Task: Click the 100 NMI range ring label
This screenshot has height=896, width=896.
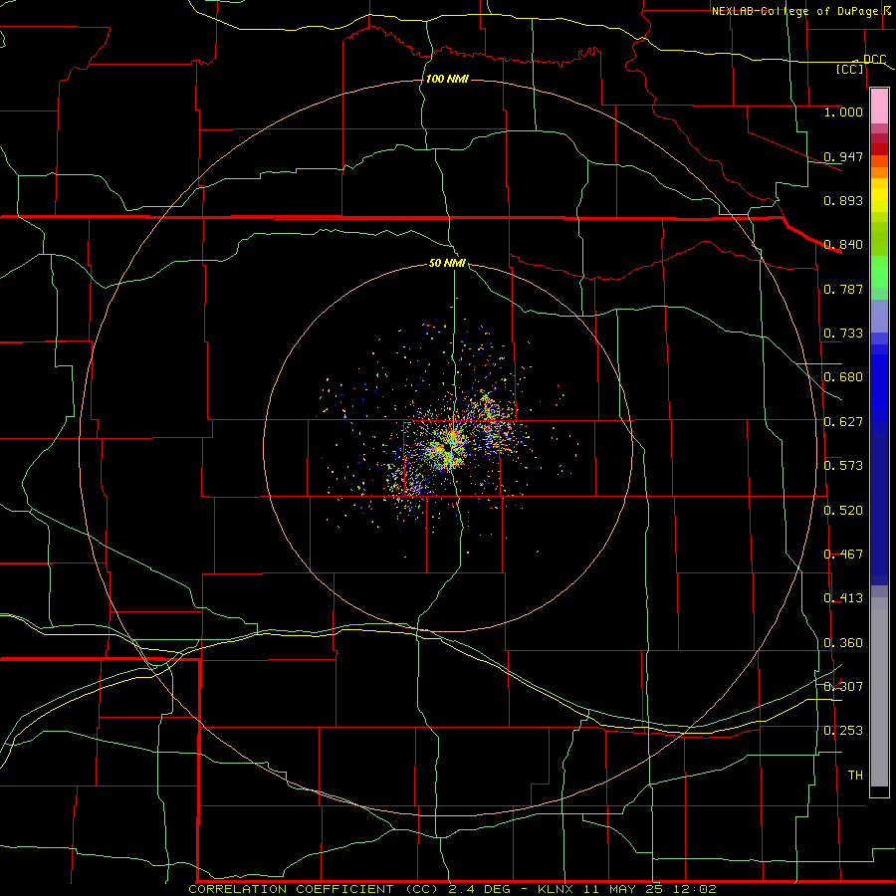Action: point(447,79)
